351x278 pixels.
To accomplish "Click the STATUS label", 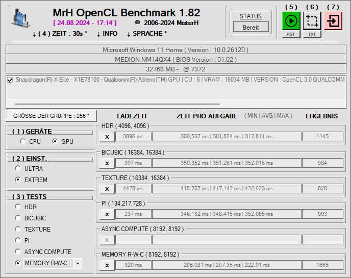I will 250,16.
